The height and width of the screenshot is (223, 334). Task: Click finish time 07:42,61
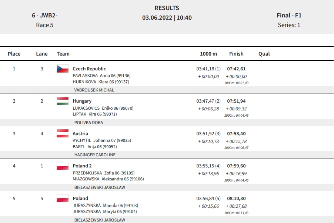pos(236,69)
